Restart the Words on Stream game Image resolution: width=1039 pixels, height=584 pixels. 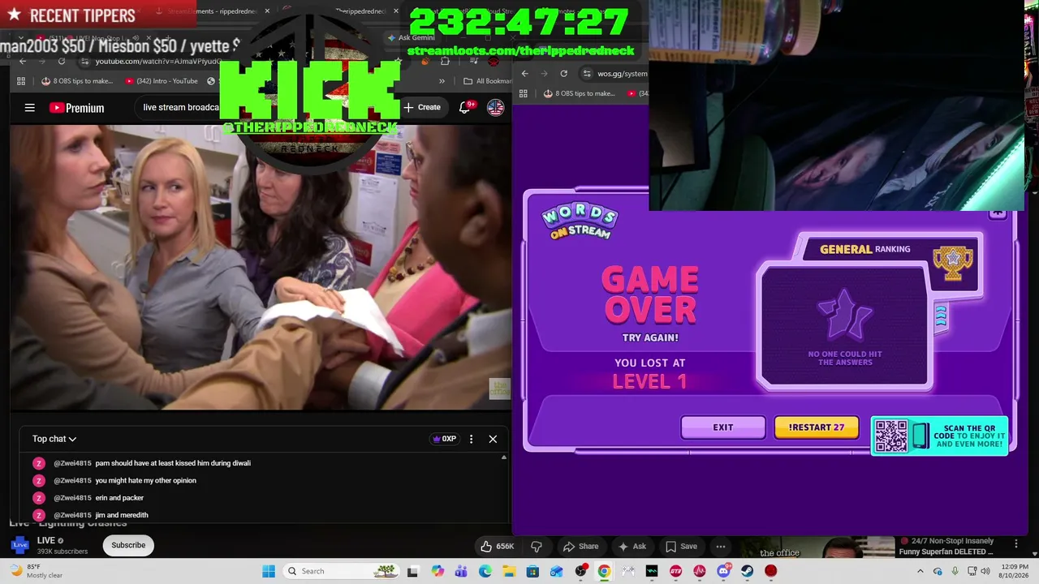tap(817, 427)
